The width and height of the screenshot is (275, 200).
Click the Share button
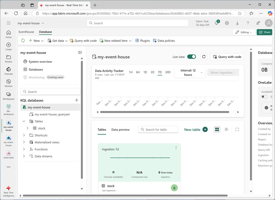click(264, 32)
